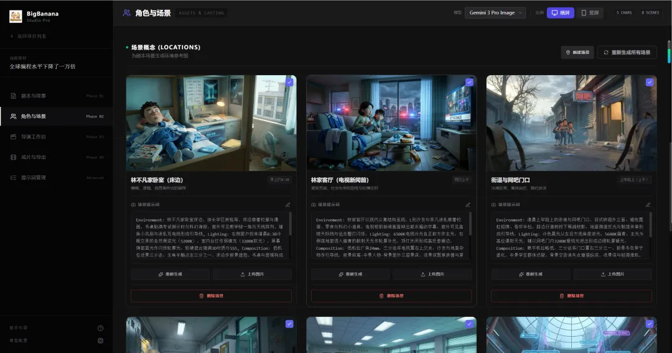Click 上传图片 upload on 街道与网吧门口 card
This screenshot has height=353, width=672.
(x=612, y=274)
